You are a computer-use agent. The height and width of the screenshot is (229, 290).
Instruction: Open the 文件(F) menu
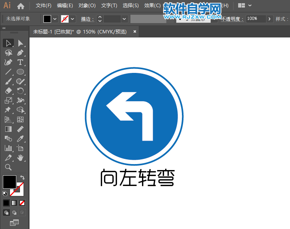(x=43, y=6)
